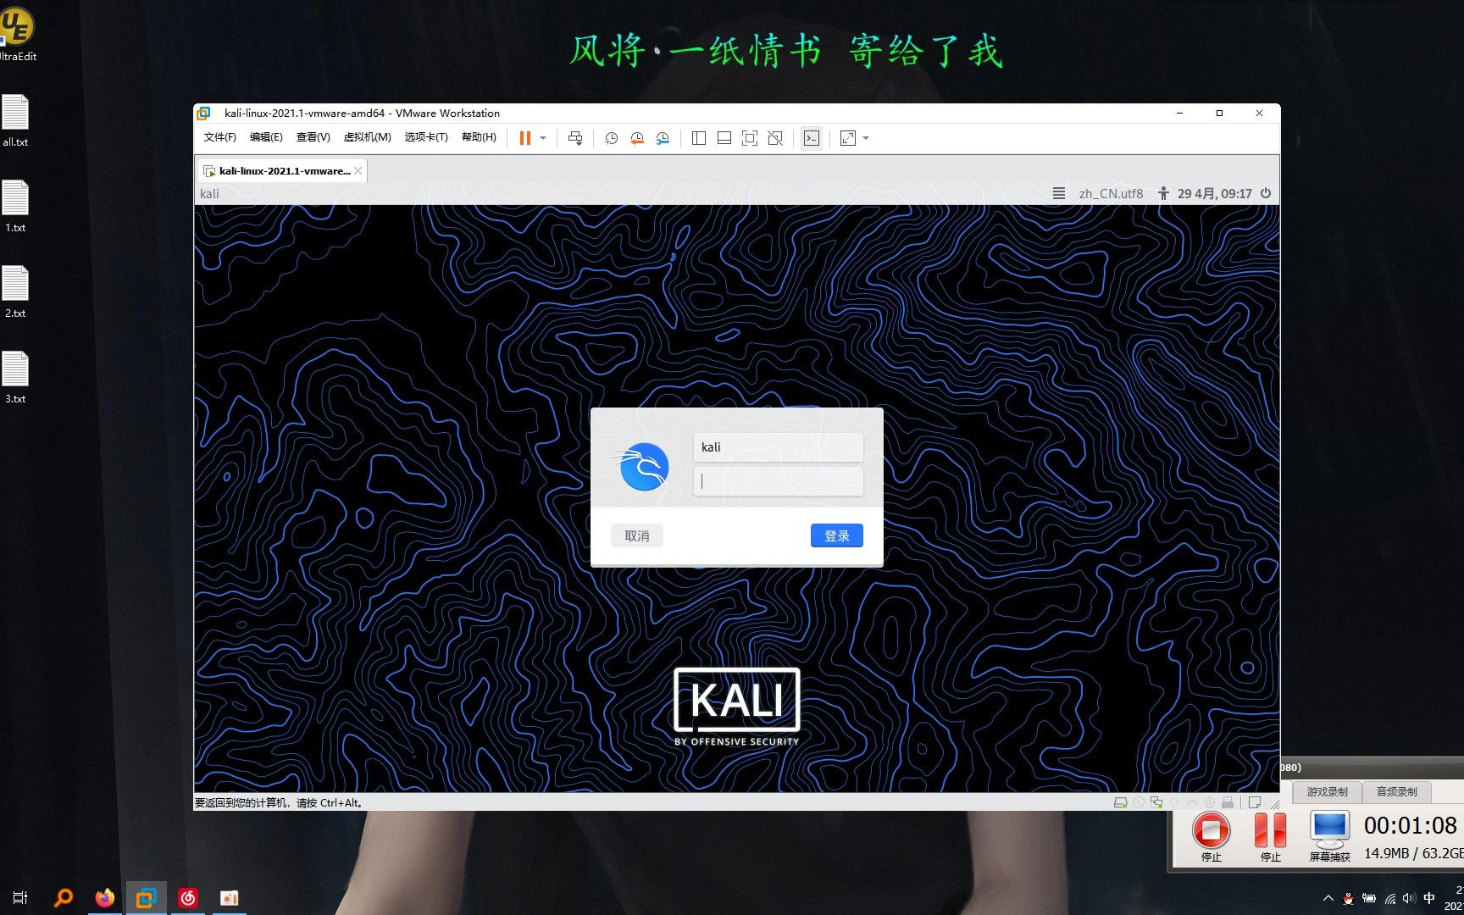Click the Kali dragon user avatar
The width and height of the screenshot is (1464, 915).
pyautogui.click(x=642, y=466)
